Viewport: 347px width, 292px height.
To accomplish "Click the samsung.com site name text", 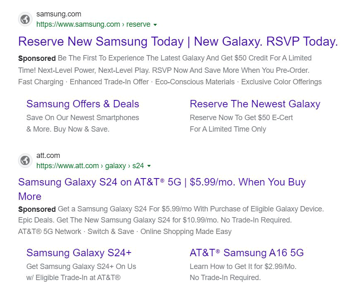I will tap(59, 14).
